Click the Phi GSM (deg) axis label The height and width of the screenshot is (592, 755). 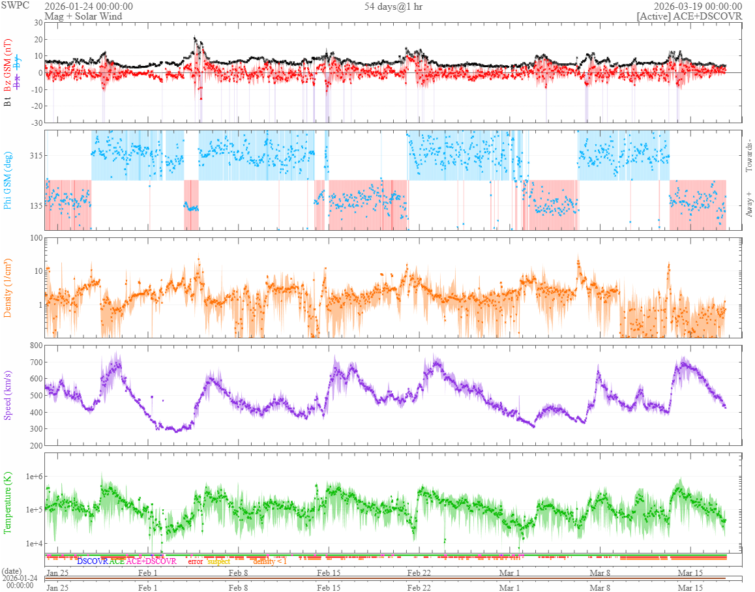(7, 181)
